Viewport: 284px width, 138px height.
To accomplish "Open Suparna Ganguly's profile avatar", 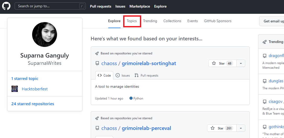I will click(44, 34).
